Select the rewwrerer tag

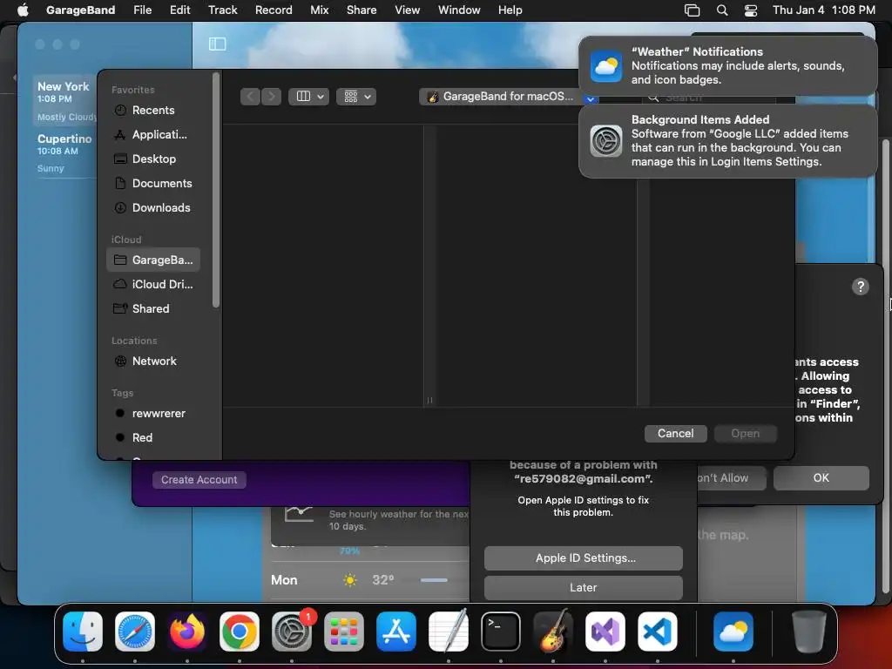coord(153,414)
